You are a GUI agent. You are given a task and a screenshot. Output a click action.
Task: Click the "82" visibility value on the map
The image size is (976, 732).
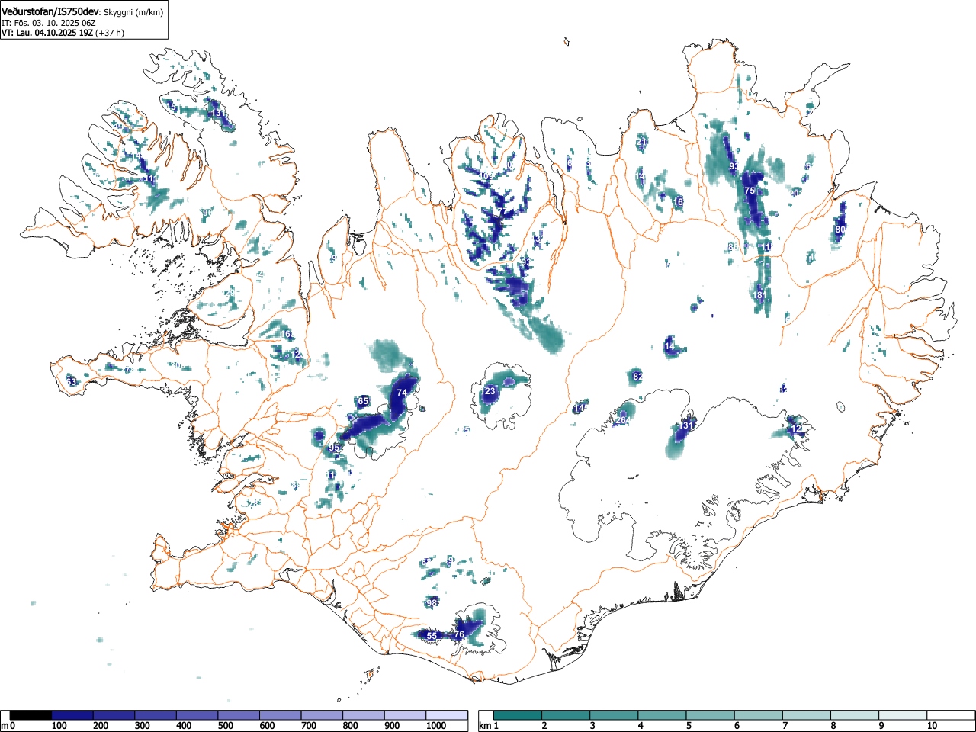pyautogui.click(x=638, y=377)
